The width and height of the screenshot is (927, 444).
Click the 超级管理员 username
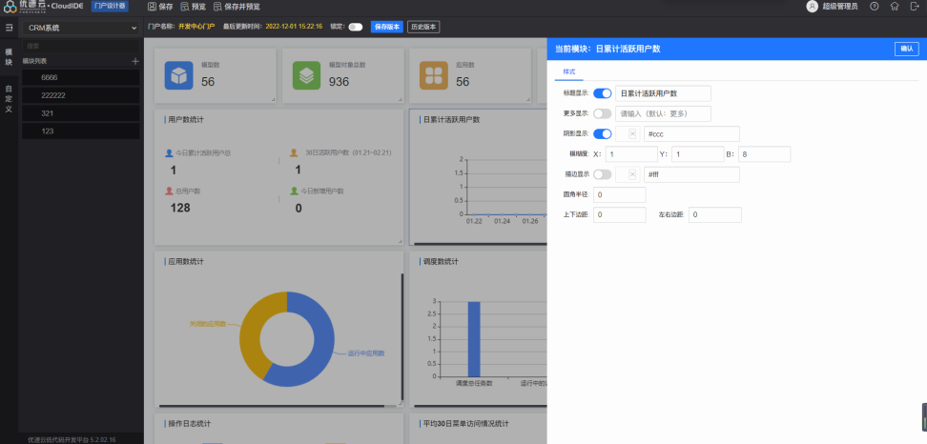click(x=839, y=7)
